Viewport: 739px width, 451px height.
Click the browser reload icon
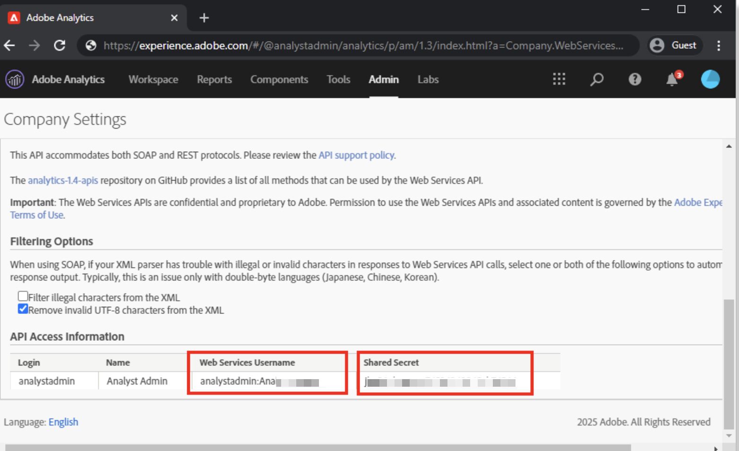(60, 45)
